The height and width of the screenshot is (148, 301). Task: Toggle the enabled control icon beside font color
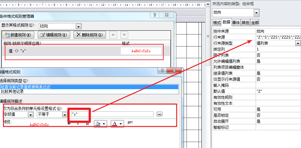click(130, 123)
